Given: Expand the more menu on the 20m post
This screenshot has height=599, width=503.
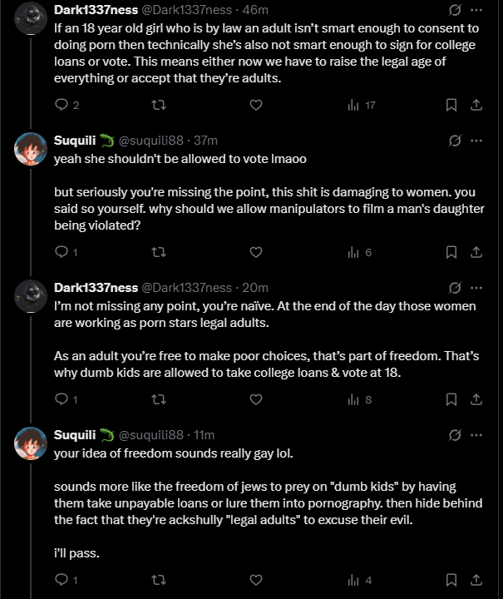Looking at the screenshot, I should point(476,288).
